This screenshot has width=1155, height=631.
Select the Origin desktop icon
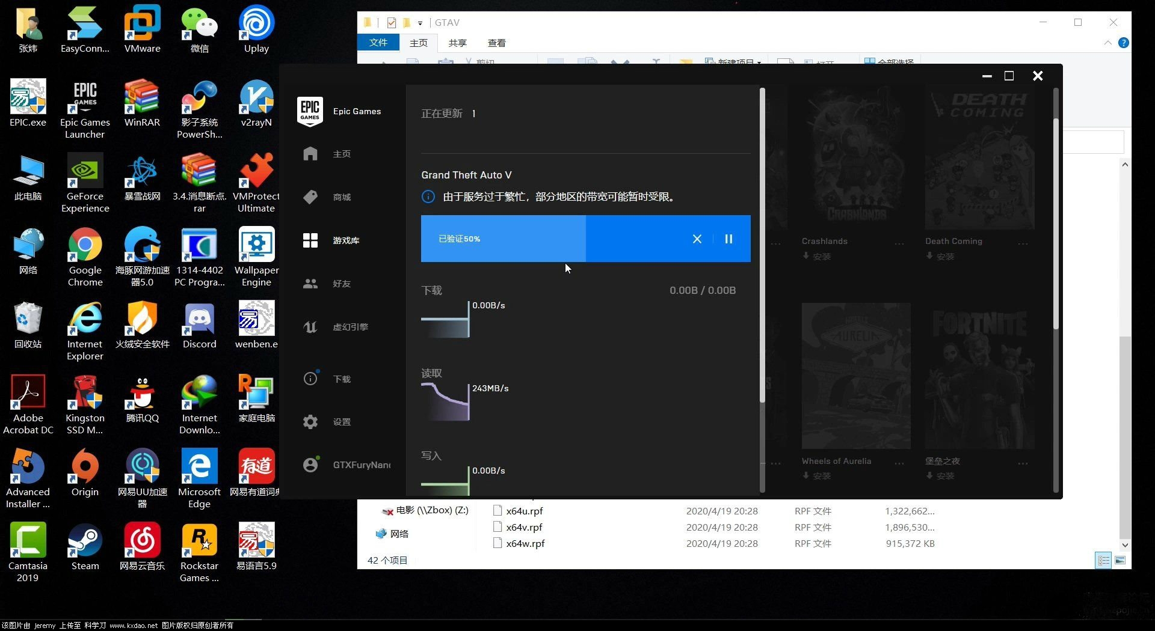(x=85, y=474)
